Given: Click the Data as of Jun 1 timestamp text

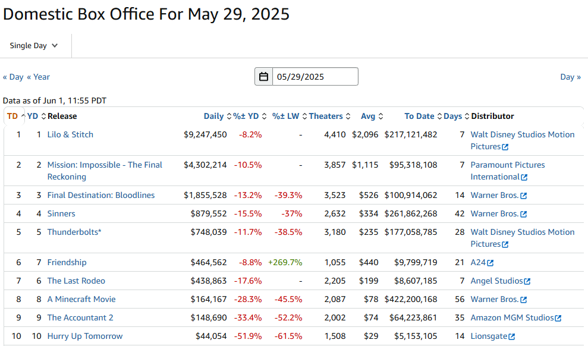Looking at the screenshot, I should coord(55,100).
